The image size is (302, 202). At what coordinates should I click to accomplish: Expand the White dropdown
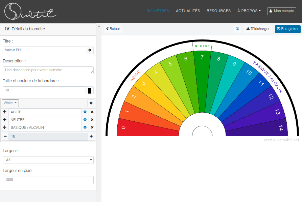tap(11, 103)
